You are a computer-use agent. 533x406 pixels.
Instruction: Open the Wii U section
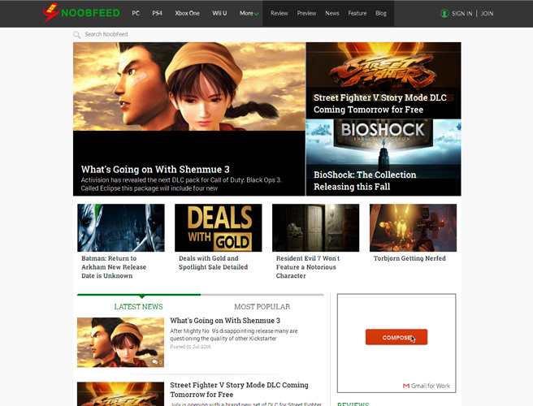point(219,13)
